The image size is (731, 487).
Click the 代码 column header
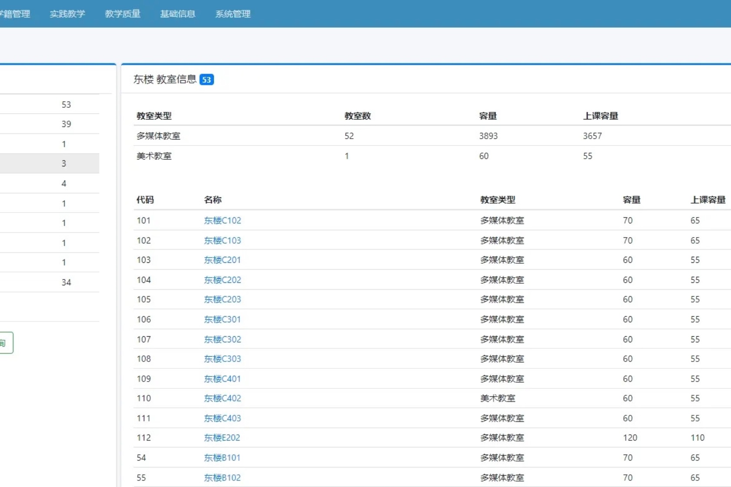(145, 200)
